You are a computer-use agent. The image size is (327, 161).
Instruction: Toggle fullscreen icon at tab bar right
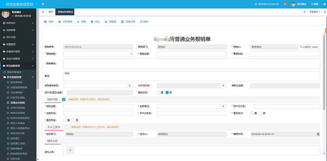[325, 12]
